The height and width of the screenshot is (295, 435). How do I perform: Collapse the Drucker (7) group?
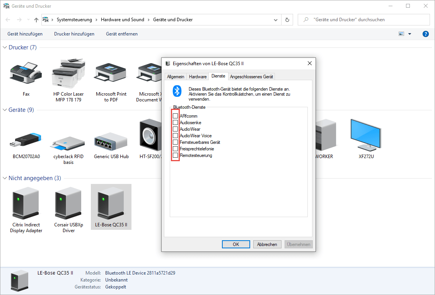tap(5, 47)
